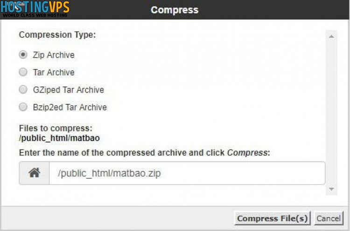Click the 'Tar Archive' label text
Screen dimensions: 350x231
tap(54, 72)
